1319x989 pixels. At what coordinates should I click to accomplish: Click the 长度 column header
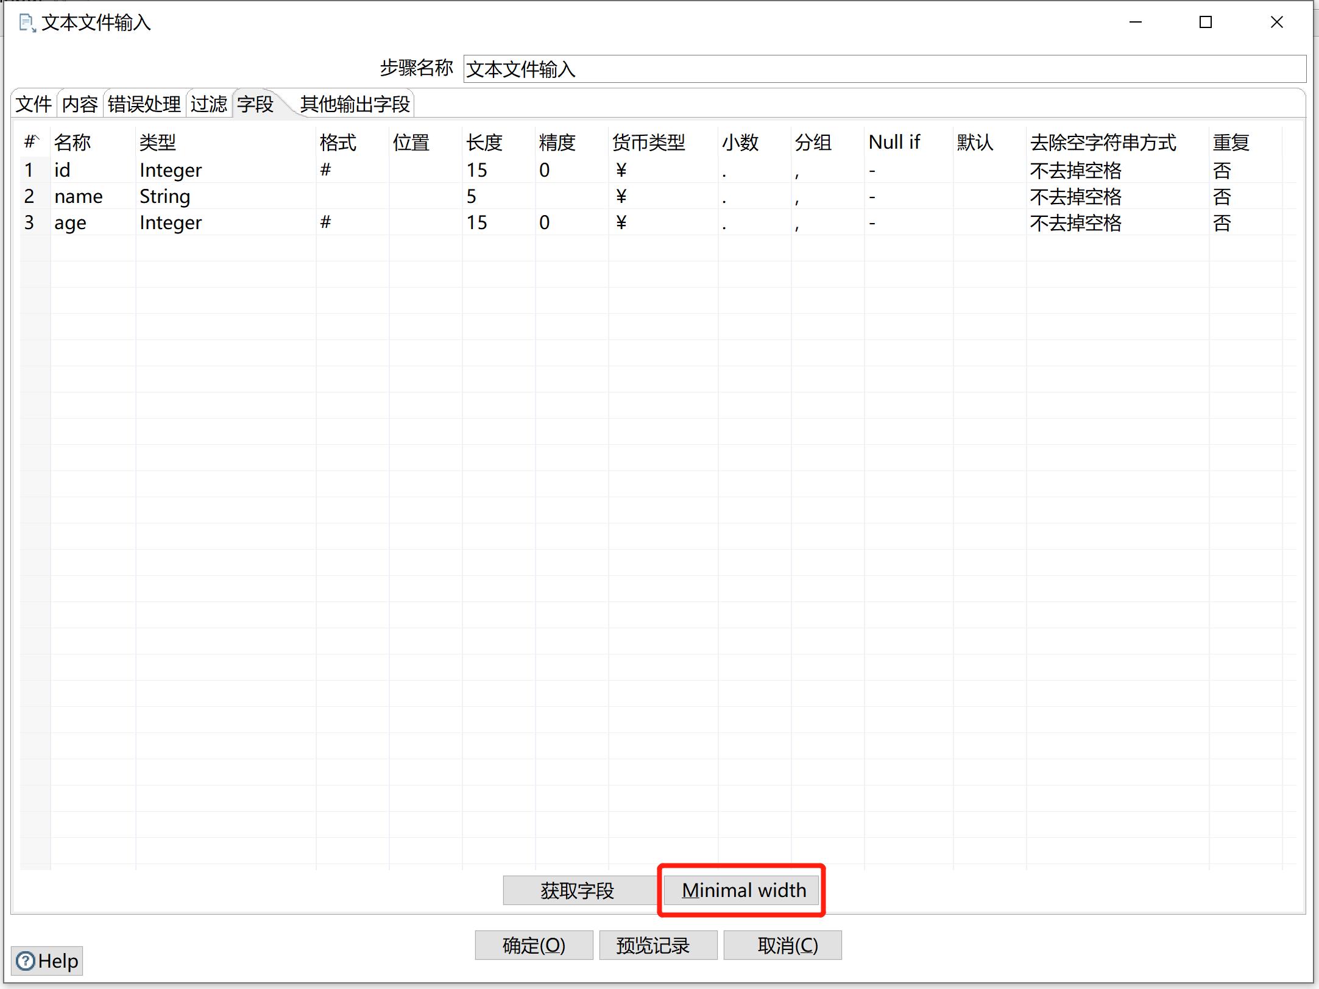pyautogui.click(x=499, y=142)
